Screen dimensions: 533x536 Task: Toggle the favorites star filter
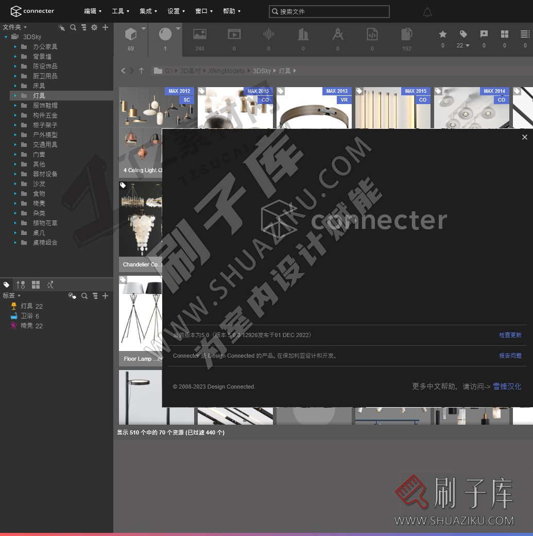[442, 35]
